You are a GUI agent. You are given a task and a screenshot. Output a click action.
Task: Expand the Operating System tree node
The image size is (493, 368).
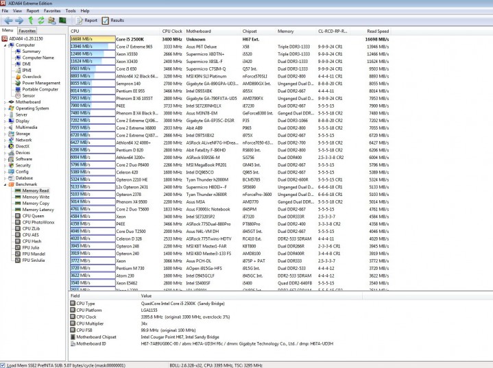pos(5,108)
